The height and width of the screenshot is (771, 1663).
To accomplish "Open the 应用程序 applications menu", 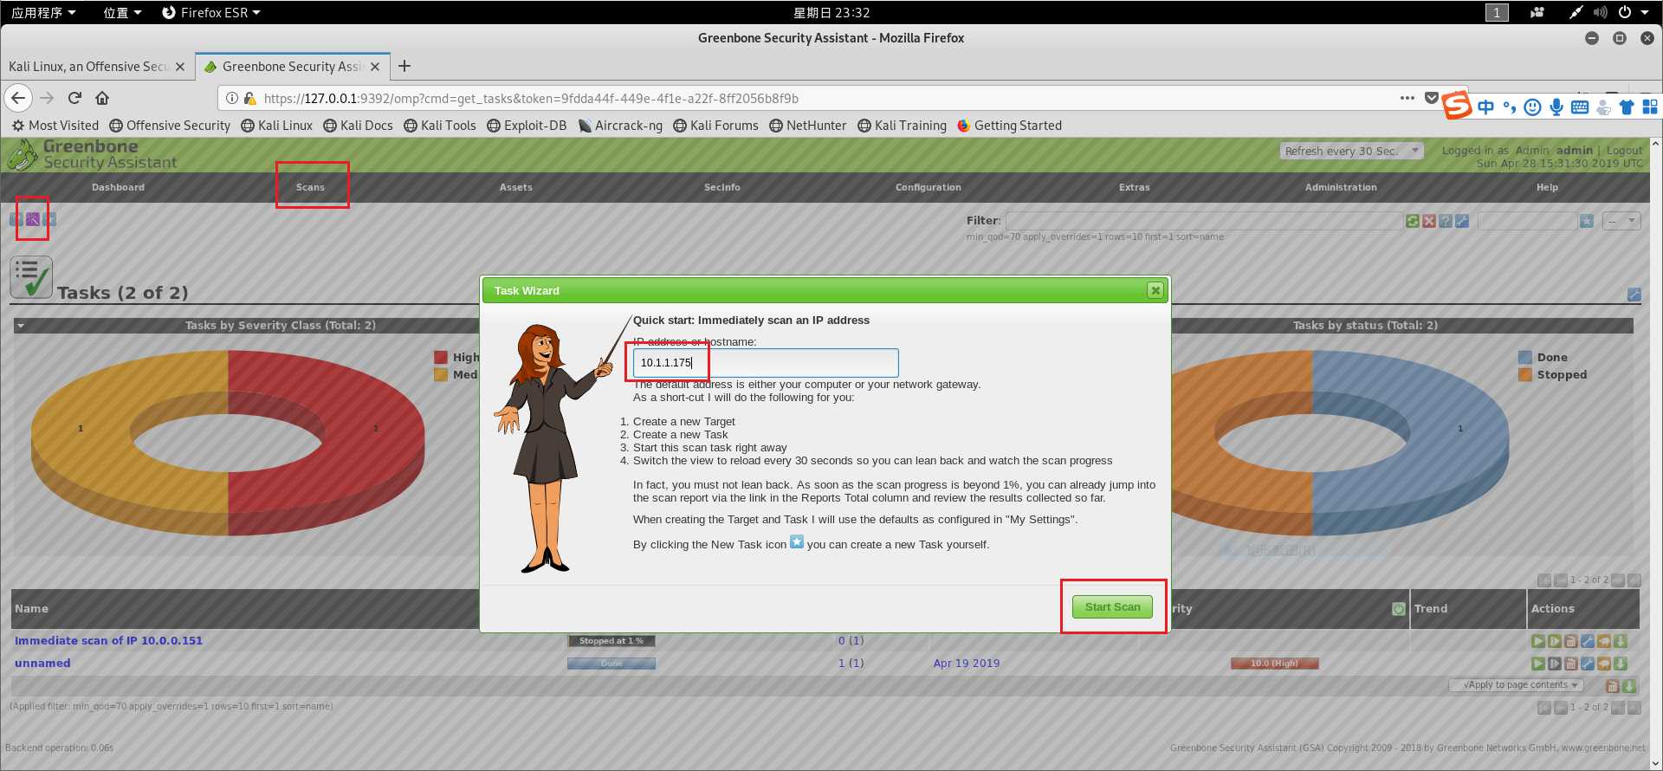I will [43, 12].
